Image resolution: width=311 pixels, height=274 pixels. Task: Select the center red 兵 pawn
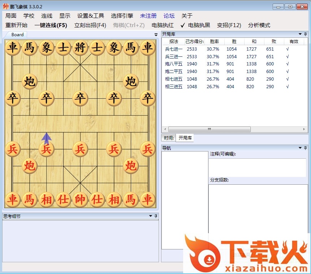(80, 149)
